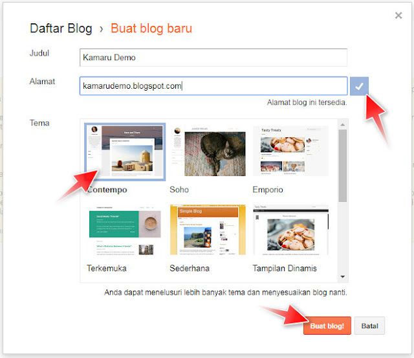This screenshot has width=414, height=358.
Task: Click the Tema section label
Action: [x=39, y=123]
